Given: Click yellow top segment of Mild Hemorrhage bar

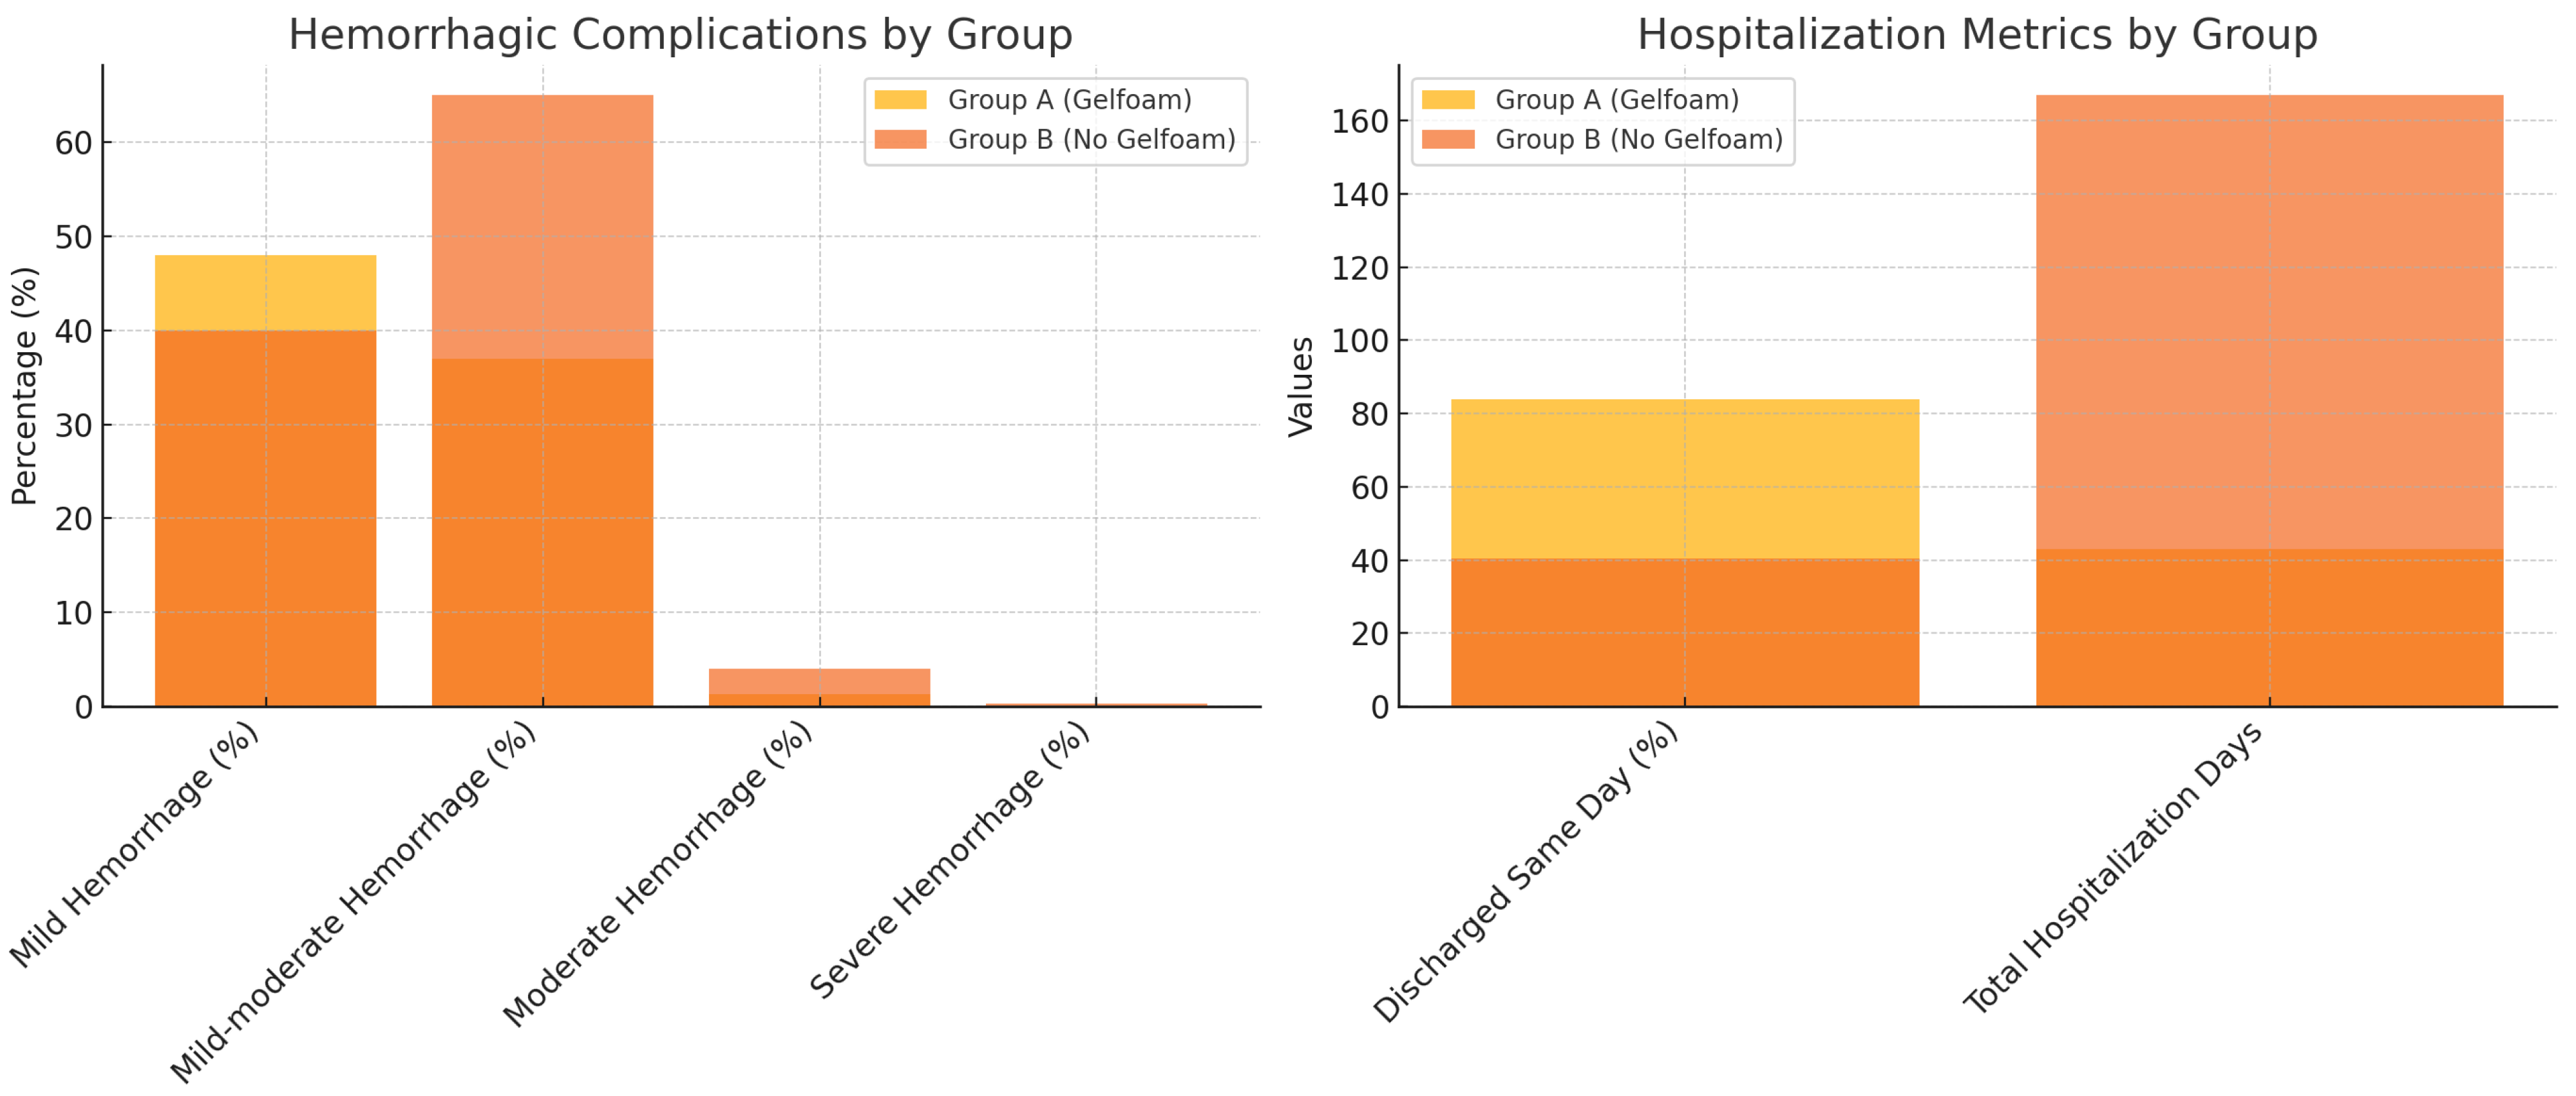Looking at the screenshot, I should [x=265, y=292].
